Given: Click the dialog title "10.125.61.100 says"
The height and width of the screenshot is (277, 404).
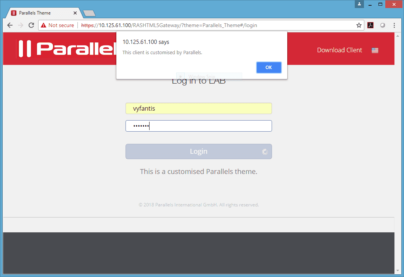Looking at the screenshot, I should 146,42.
